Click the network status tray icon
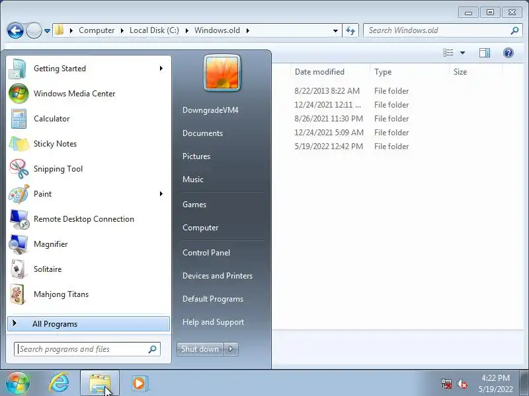This screenshot has width=529, height=396. 446,383
